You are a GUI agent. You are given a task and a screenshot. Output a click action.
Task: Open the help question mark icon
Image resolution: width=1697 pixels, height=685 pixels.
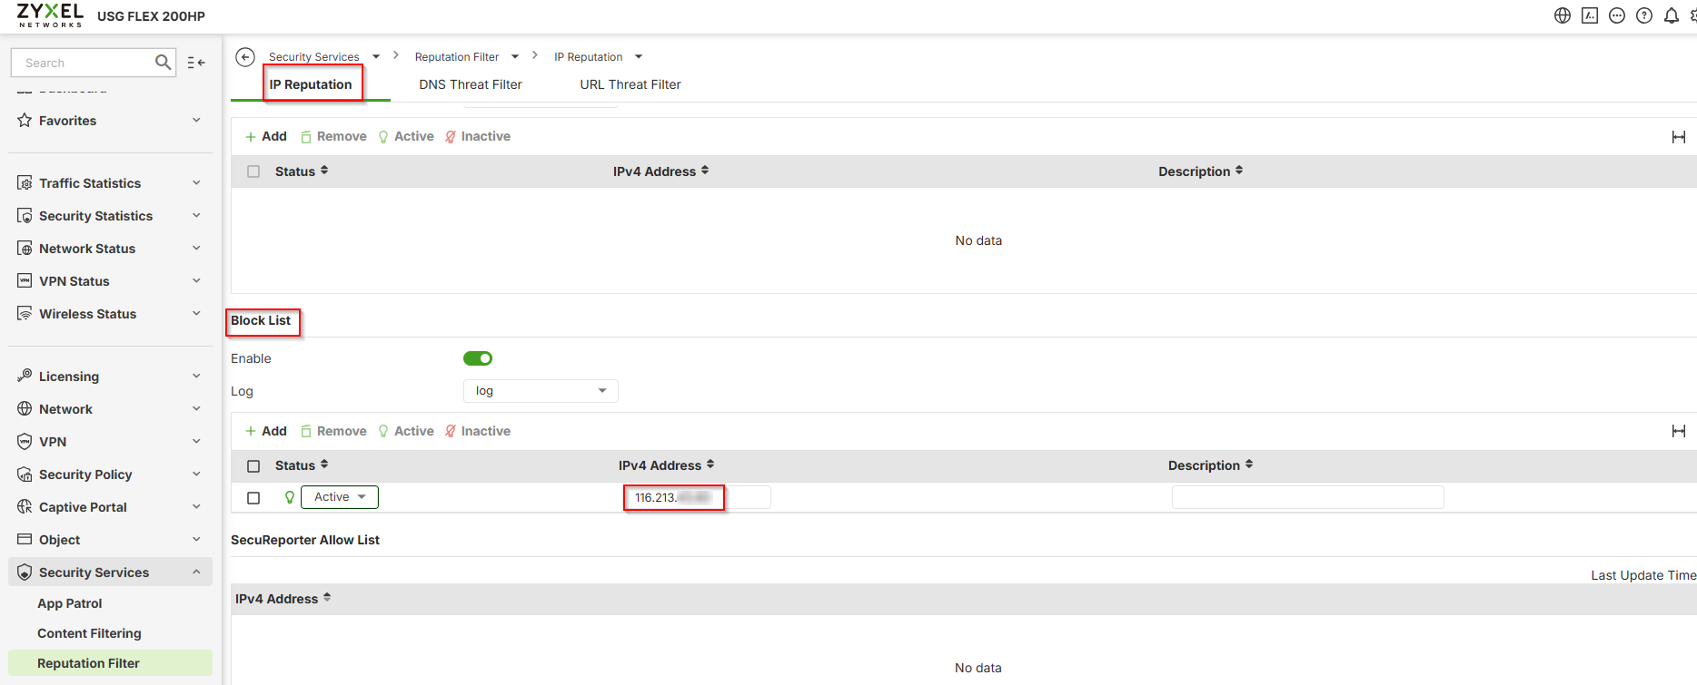1644,15
